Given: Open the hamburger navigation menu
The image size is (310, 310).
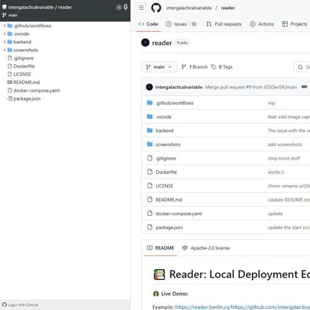Looking at the screenshot, I should click(x=141, y=8).
